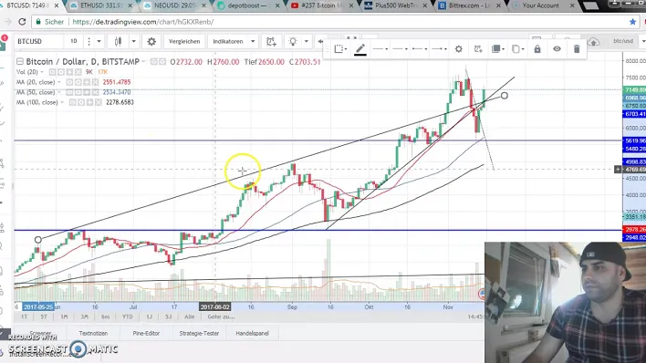The image size is (646, 363).
Task: Click the trend line endpoint handle at right
Action: [x=505, y=96]
